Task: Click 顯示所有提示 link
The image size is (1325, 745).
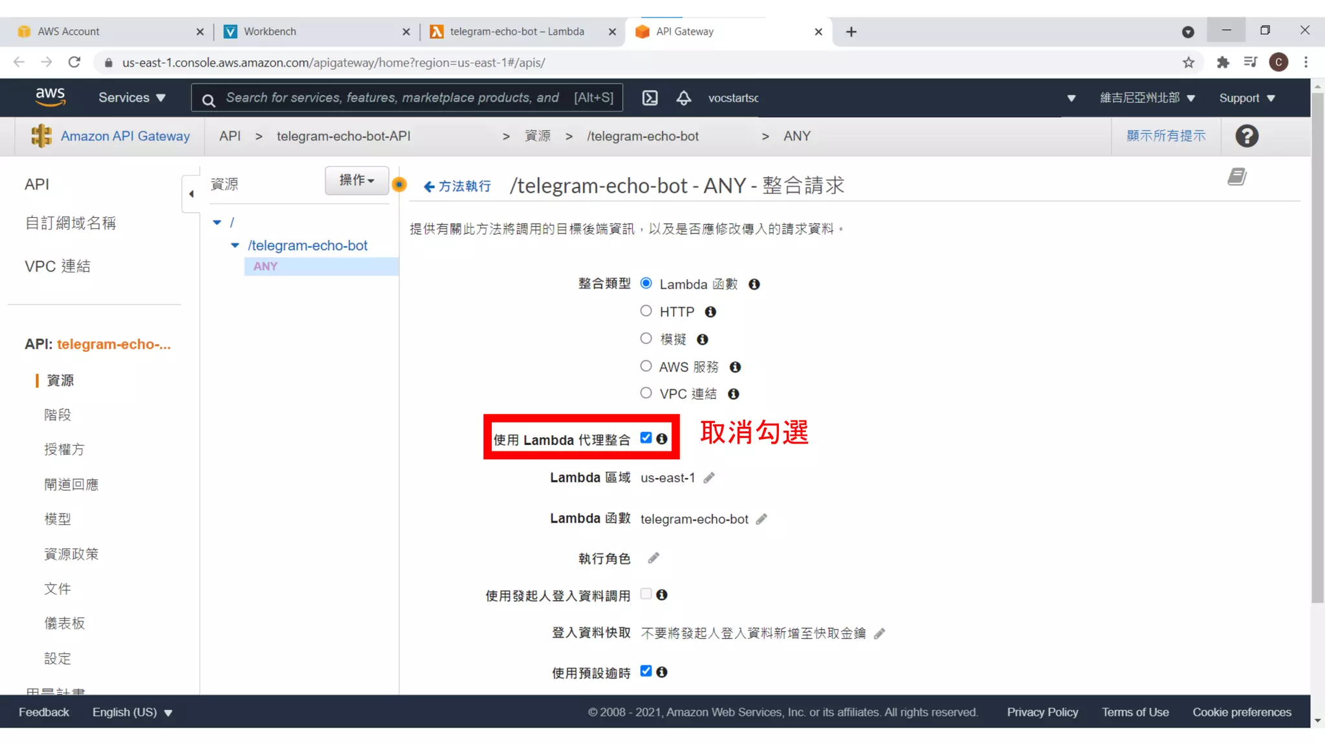Action: [1166, 136]
